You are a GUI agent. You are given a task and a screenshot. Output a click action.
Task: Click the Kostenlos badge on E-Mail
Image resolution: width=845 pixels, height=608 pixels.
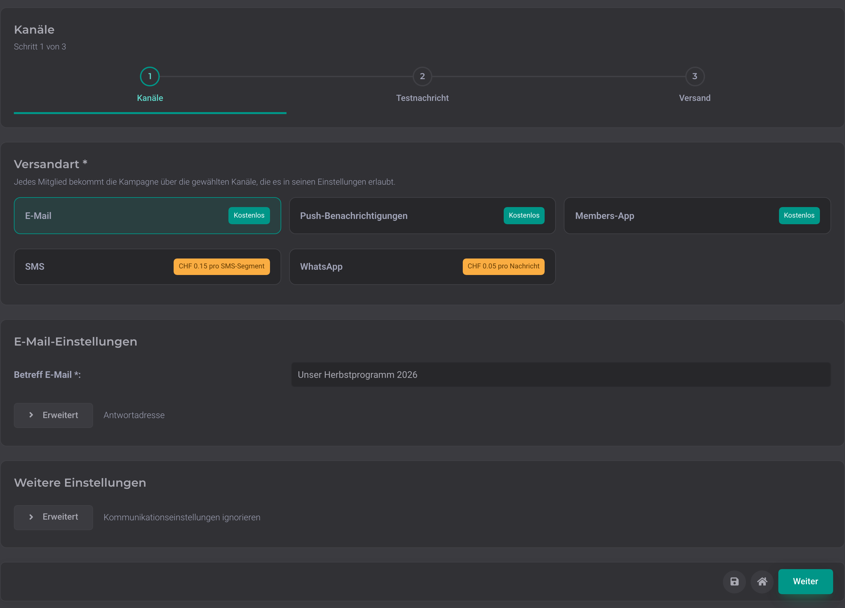click(249, 215)
